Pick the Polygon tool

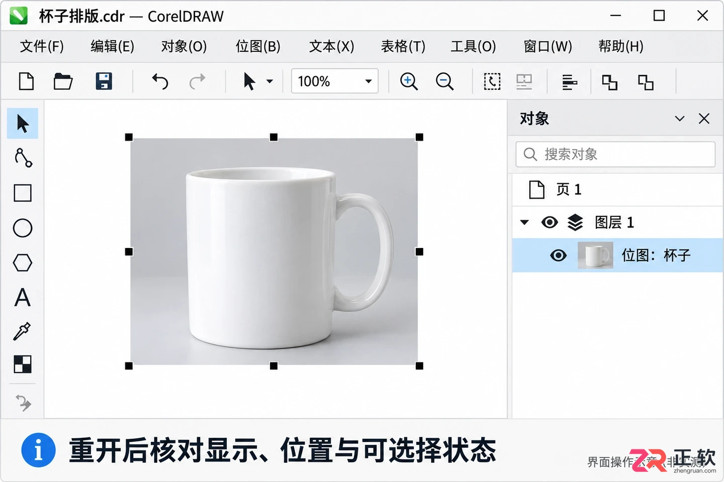pos(23,263)
